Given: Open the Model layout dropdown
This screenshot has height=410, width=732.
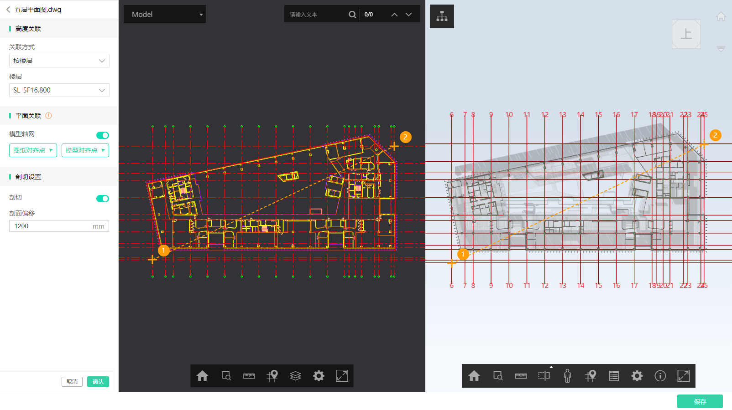Looking at the screenshot, I should 165,14.
